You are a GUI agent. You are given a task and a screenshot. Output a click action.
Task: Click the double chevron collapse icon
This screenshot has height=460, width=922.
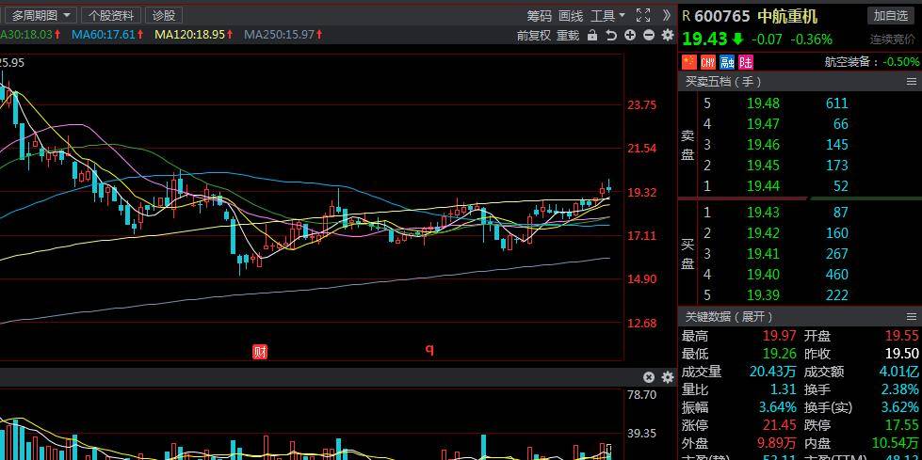pyautogui.click(x=667, y=15)
